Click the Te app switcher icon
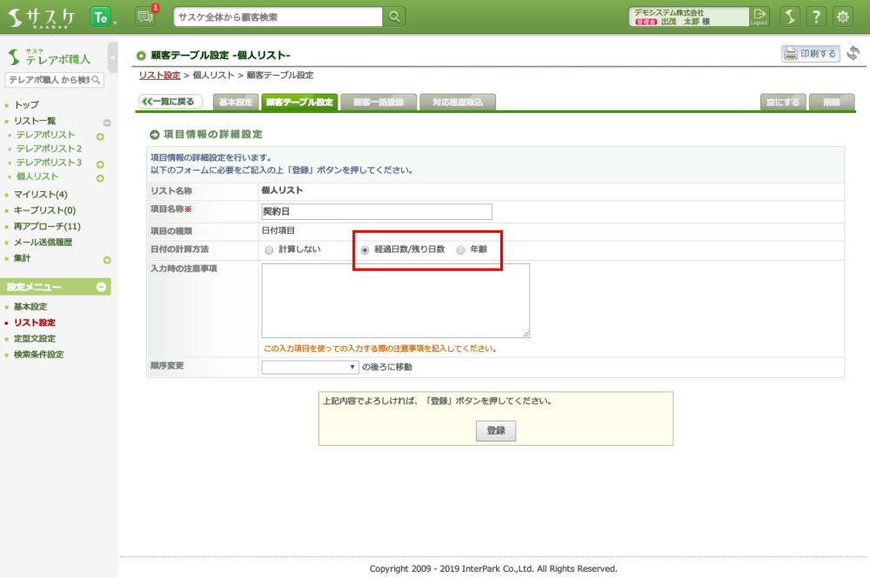The height and width of the screenshot is (578, 870). coord(100,17)
